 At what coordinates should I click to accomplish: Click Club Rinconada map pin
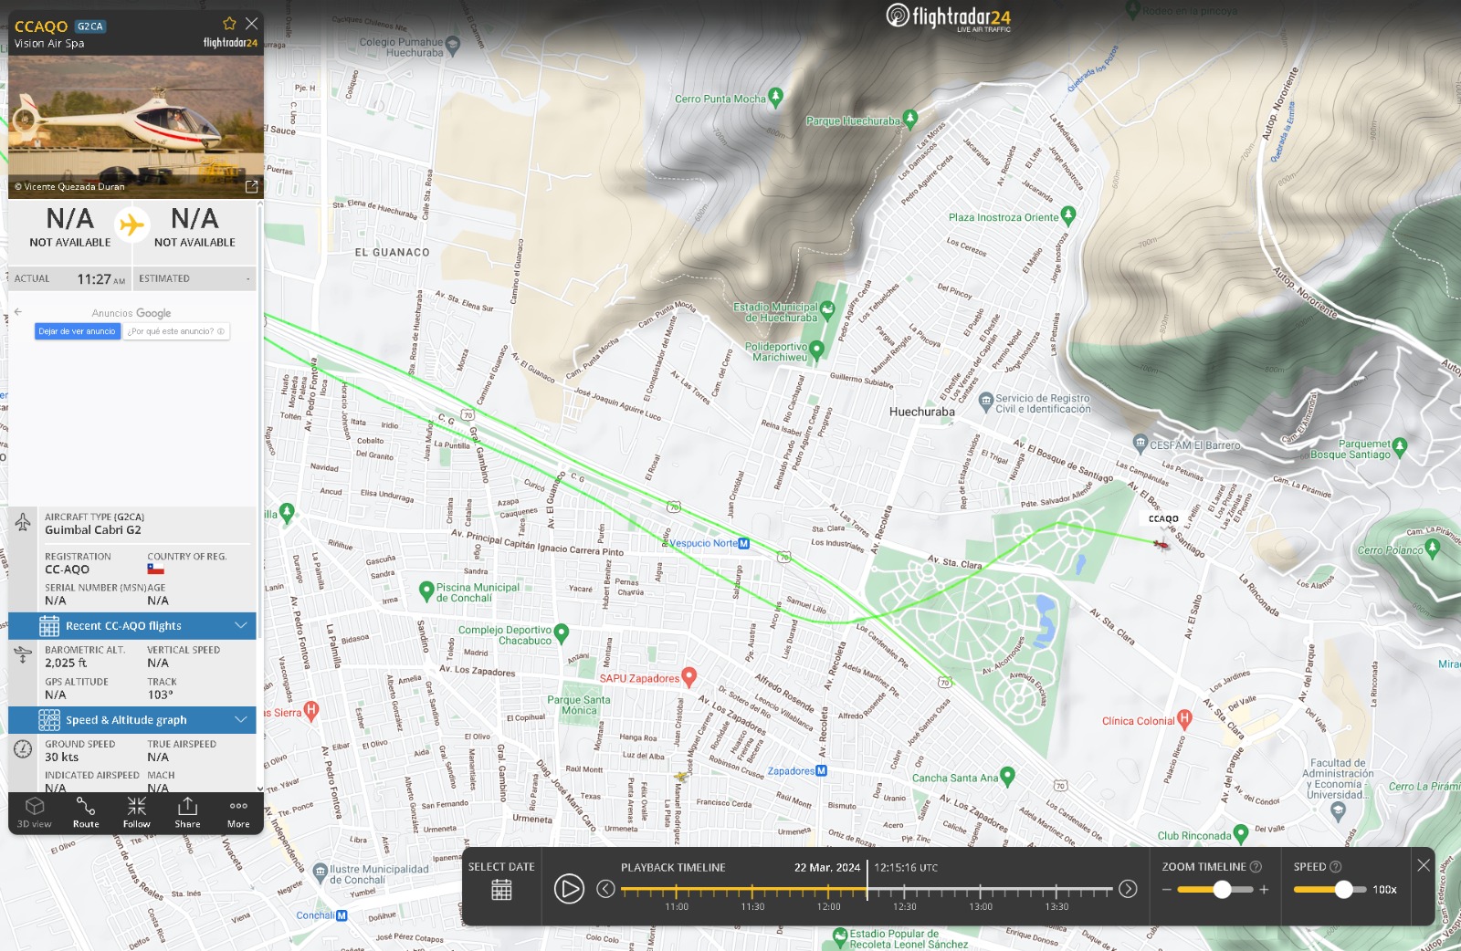[x=1240, y=833]
